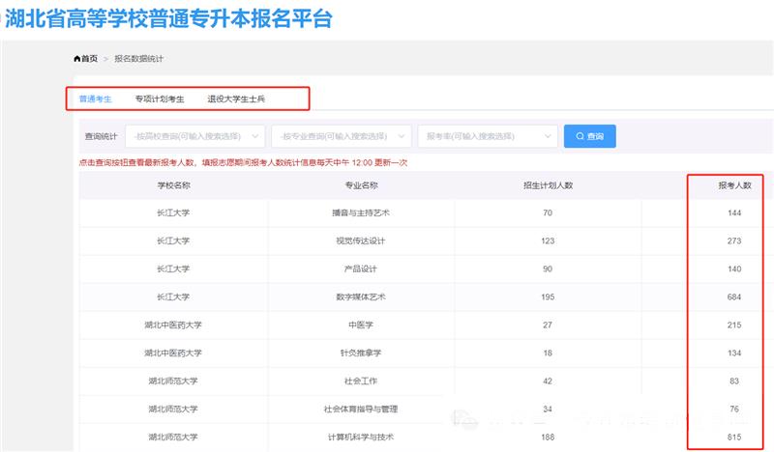Image resolution: width=774 pixels, height=452 pixels.
Task: Click the 专业名称 column header
Action: coord(361,185)
